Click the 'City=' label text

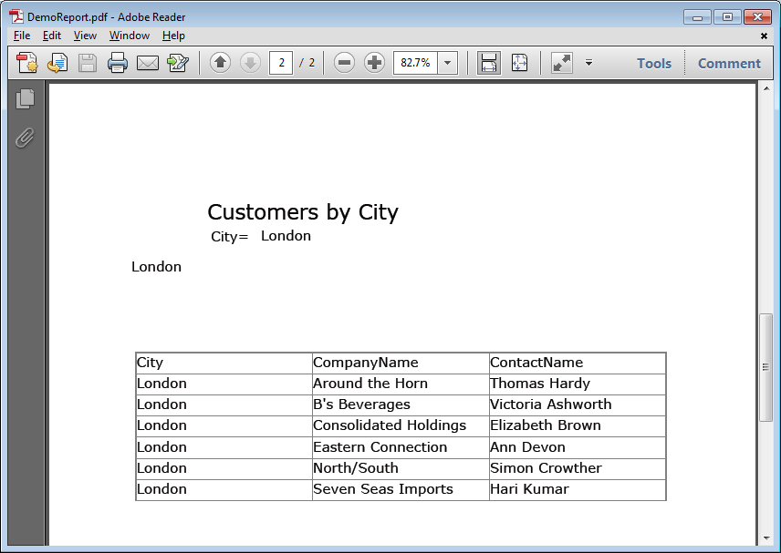tap(230, 237)
